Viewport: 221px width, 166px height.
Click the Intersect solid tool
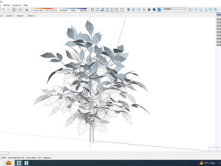(x=196, y=10)
